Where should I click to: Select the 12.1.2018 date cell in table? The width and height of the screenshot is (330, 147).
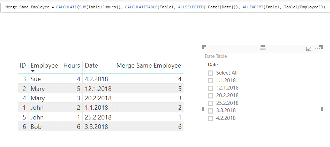[x=98, y=89]
